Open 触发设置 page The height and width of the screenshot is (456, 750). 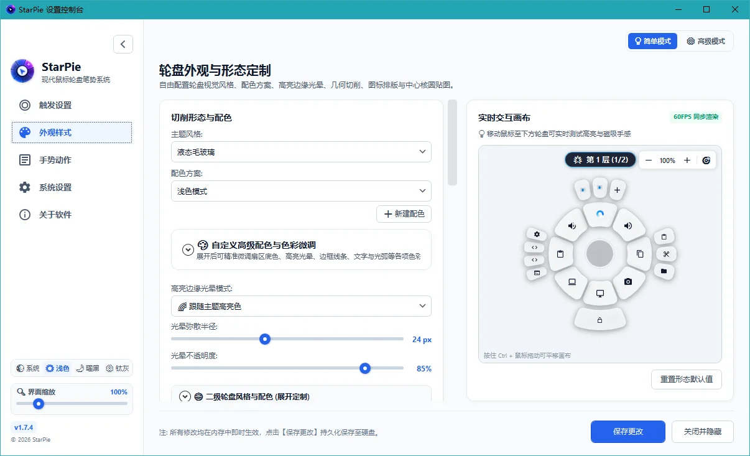point(72,105)
